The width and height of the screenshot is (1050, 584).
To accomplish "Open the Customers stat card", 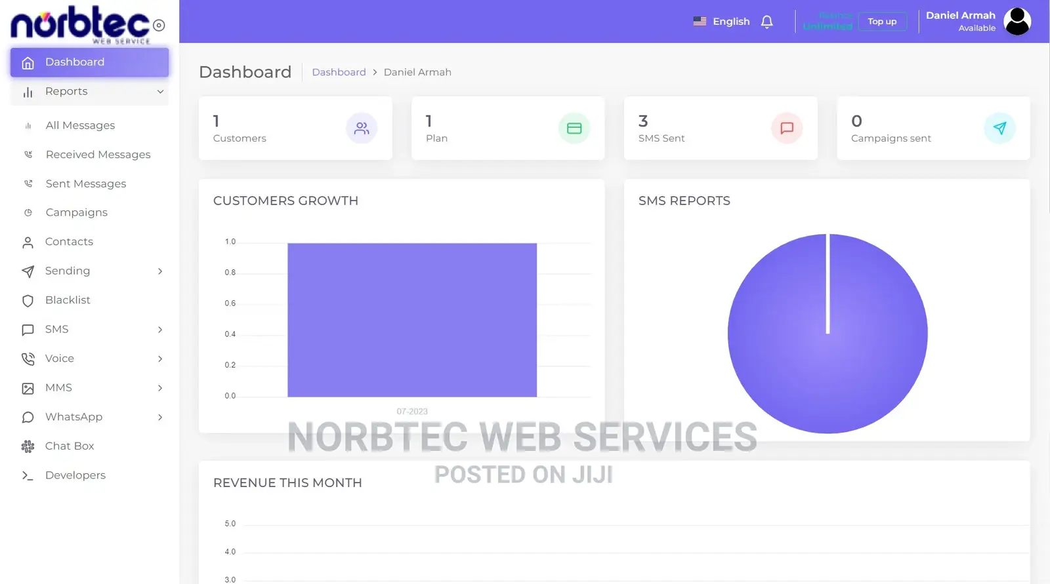I will 295,128.
